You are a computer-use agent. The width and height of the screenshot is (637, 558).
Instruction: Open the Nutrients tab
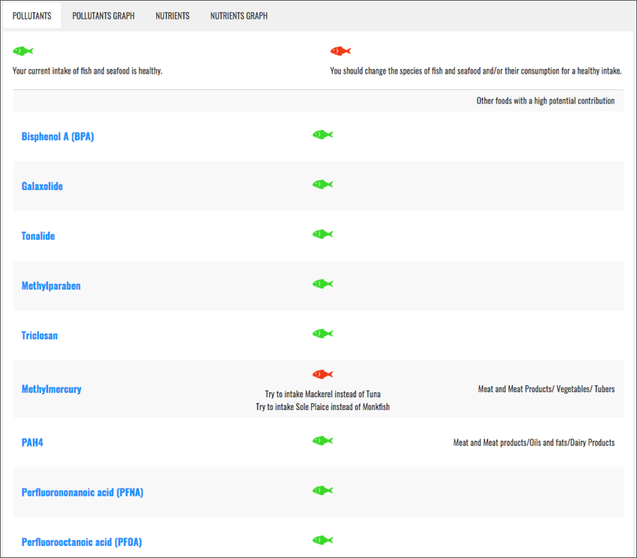172,16
